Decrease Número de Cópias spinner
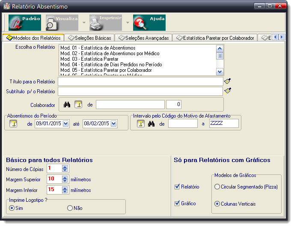Viewport: 294px width, 227px height. pos(65,170)
